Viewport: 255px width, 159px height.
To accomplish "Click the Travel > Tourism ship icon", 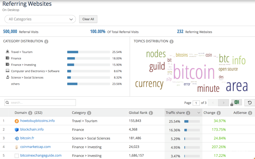I will point(8,52).
